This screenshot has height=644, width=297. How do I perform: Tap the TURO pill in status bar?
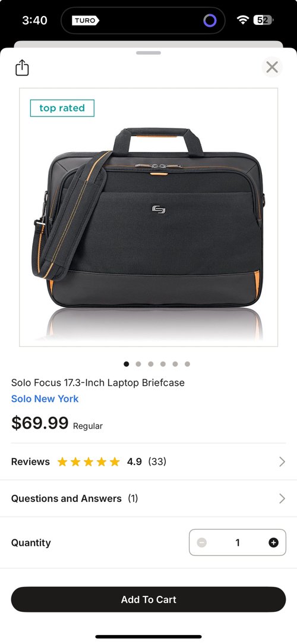(86, 20)
